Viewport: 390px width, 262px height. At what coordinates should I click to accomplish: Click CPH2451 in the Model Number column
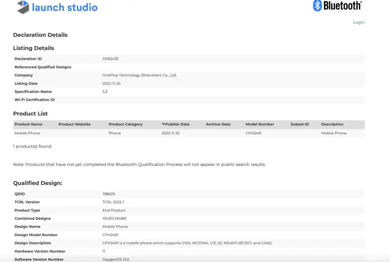(x=253, y=133)
